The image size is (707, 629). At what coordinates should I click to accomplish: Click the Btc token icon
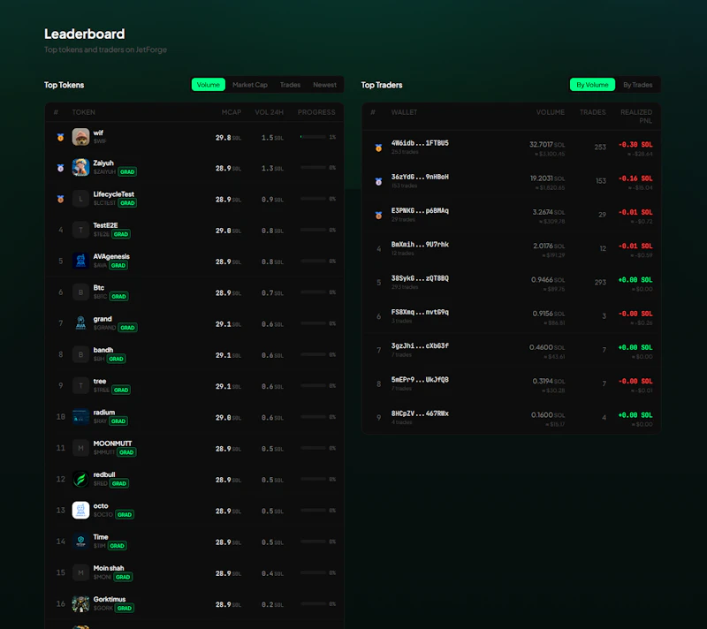(x=80, y=292)
